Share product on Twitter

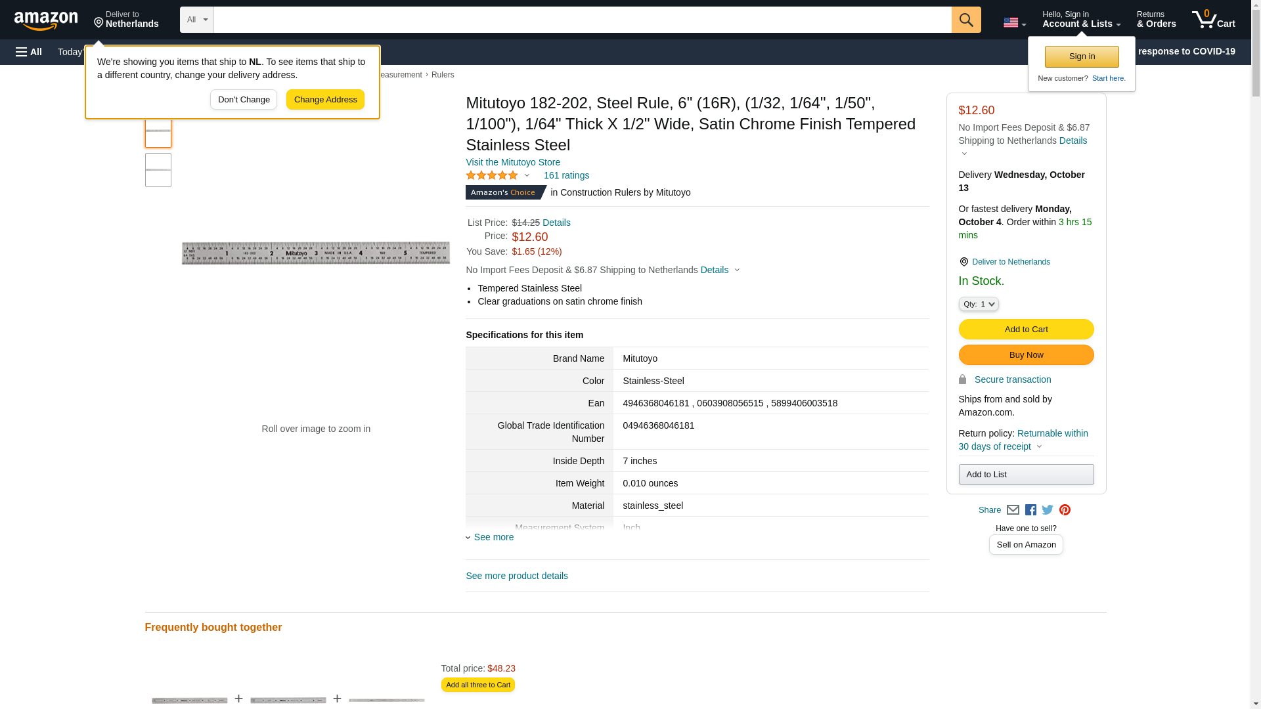click(x=1048, y=510)
